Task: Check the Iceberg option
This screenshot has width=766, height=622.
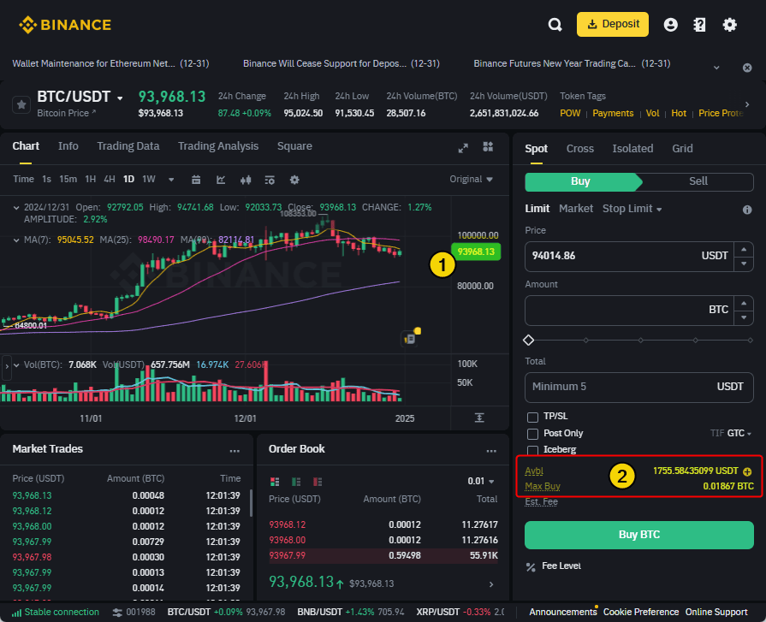Action: coord(532,450)
